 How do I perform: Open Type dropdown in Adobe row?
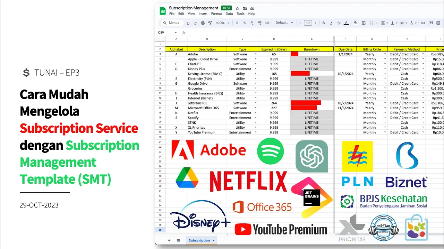pyautogui.click(x=256, y=54)
